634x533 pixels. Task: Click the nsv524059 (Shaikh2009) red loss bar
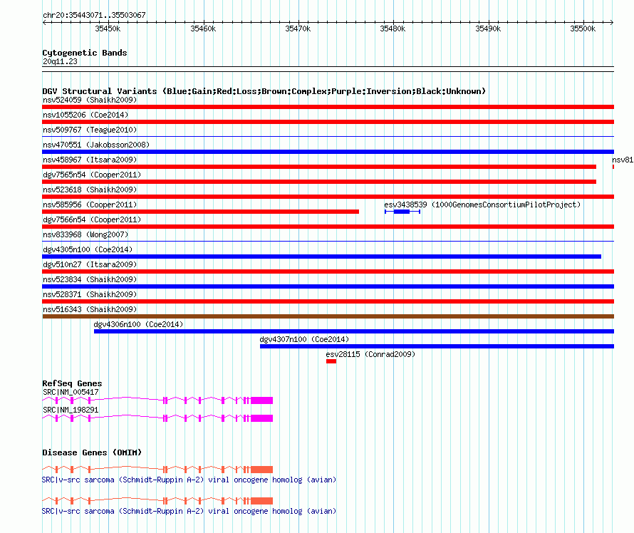tap(328, 107)
